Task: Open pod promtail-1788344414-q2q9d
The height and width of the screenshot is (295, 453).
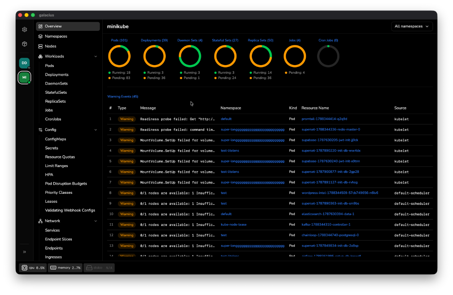Action: 324,119
